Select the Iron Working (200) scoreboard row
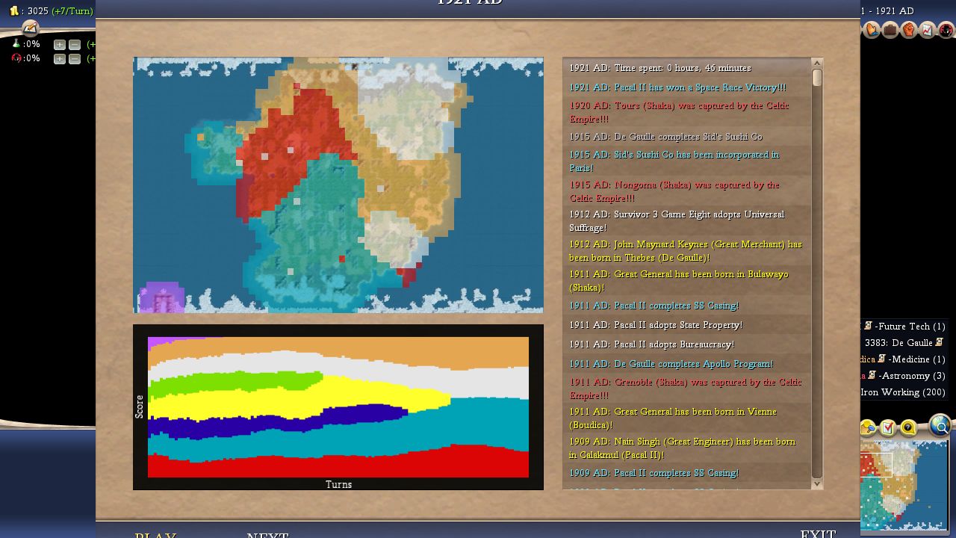The height and width of the screenshot is (538, 956). (904, 392)
